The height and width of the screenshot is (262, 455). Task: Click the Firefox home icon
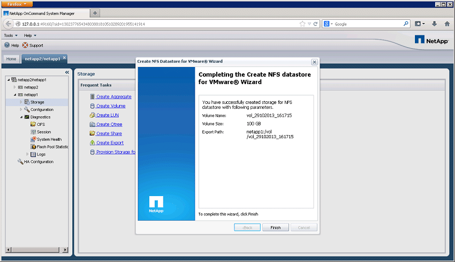[x=447, y=24]
